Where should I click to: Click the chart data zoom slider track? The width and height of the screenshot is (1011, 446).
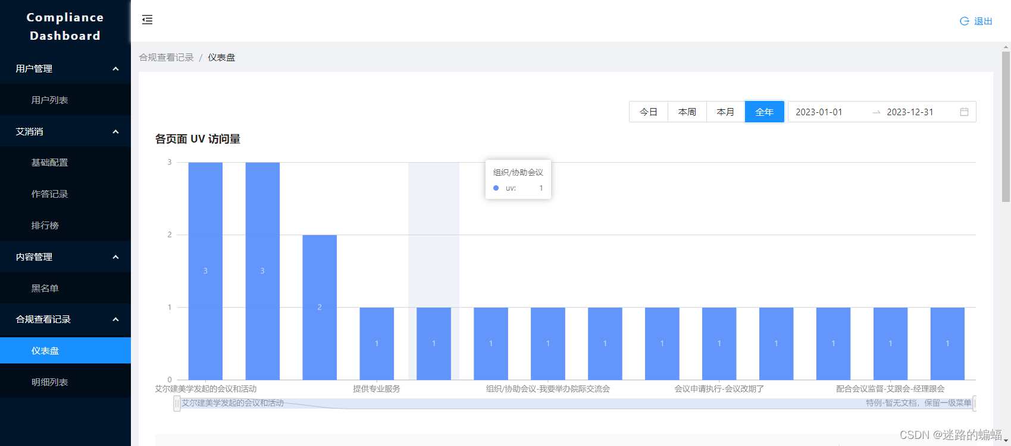[576, 403]
